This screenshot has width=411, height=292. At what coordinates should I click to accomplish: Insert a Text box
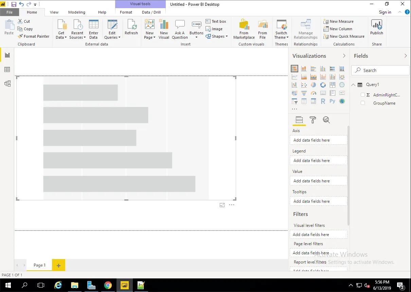tap(216, 21)
